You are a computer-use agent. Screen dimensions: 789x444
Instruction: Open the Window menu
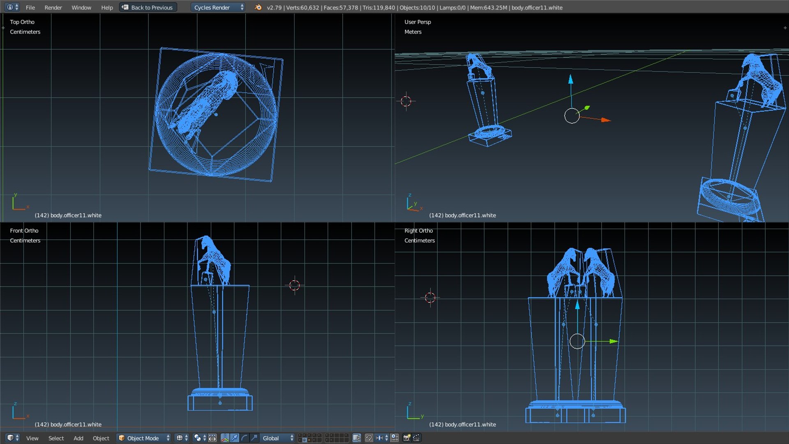point(81,7)
